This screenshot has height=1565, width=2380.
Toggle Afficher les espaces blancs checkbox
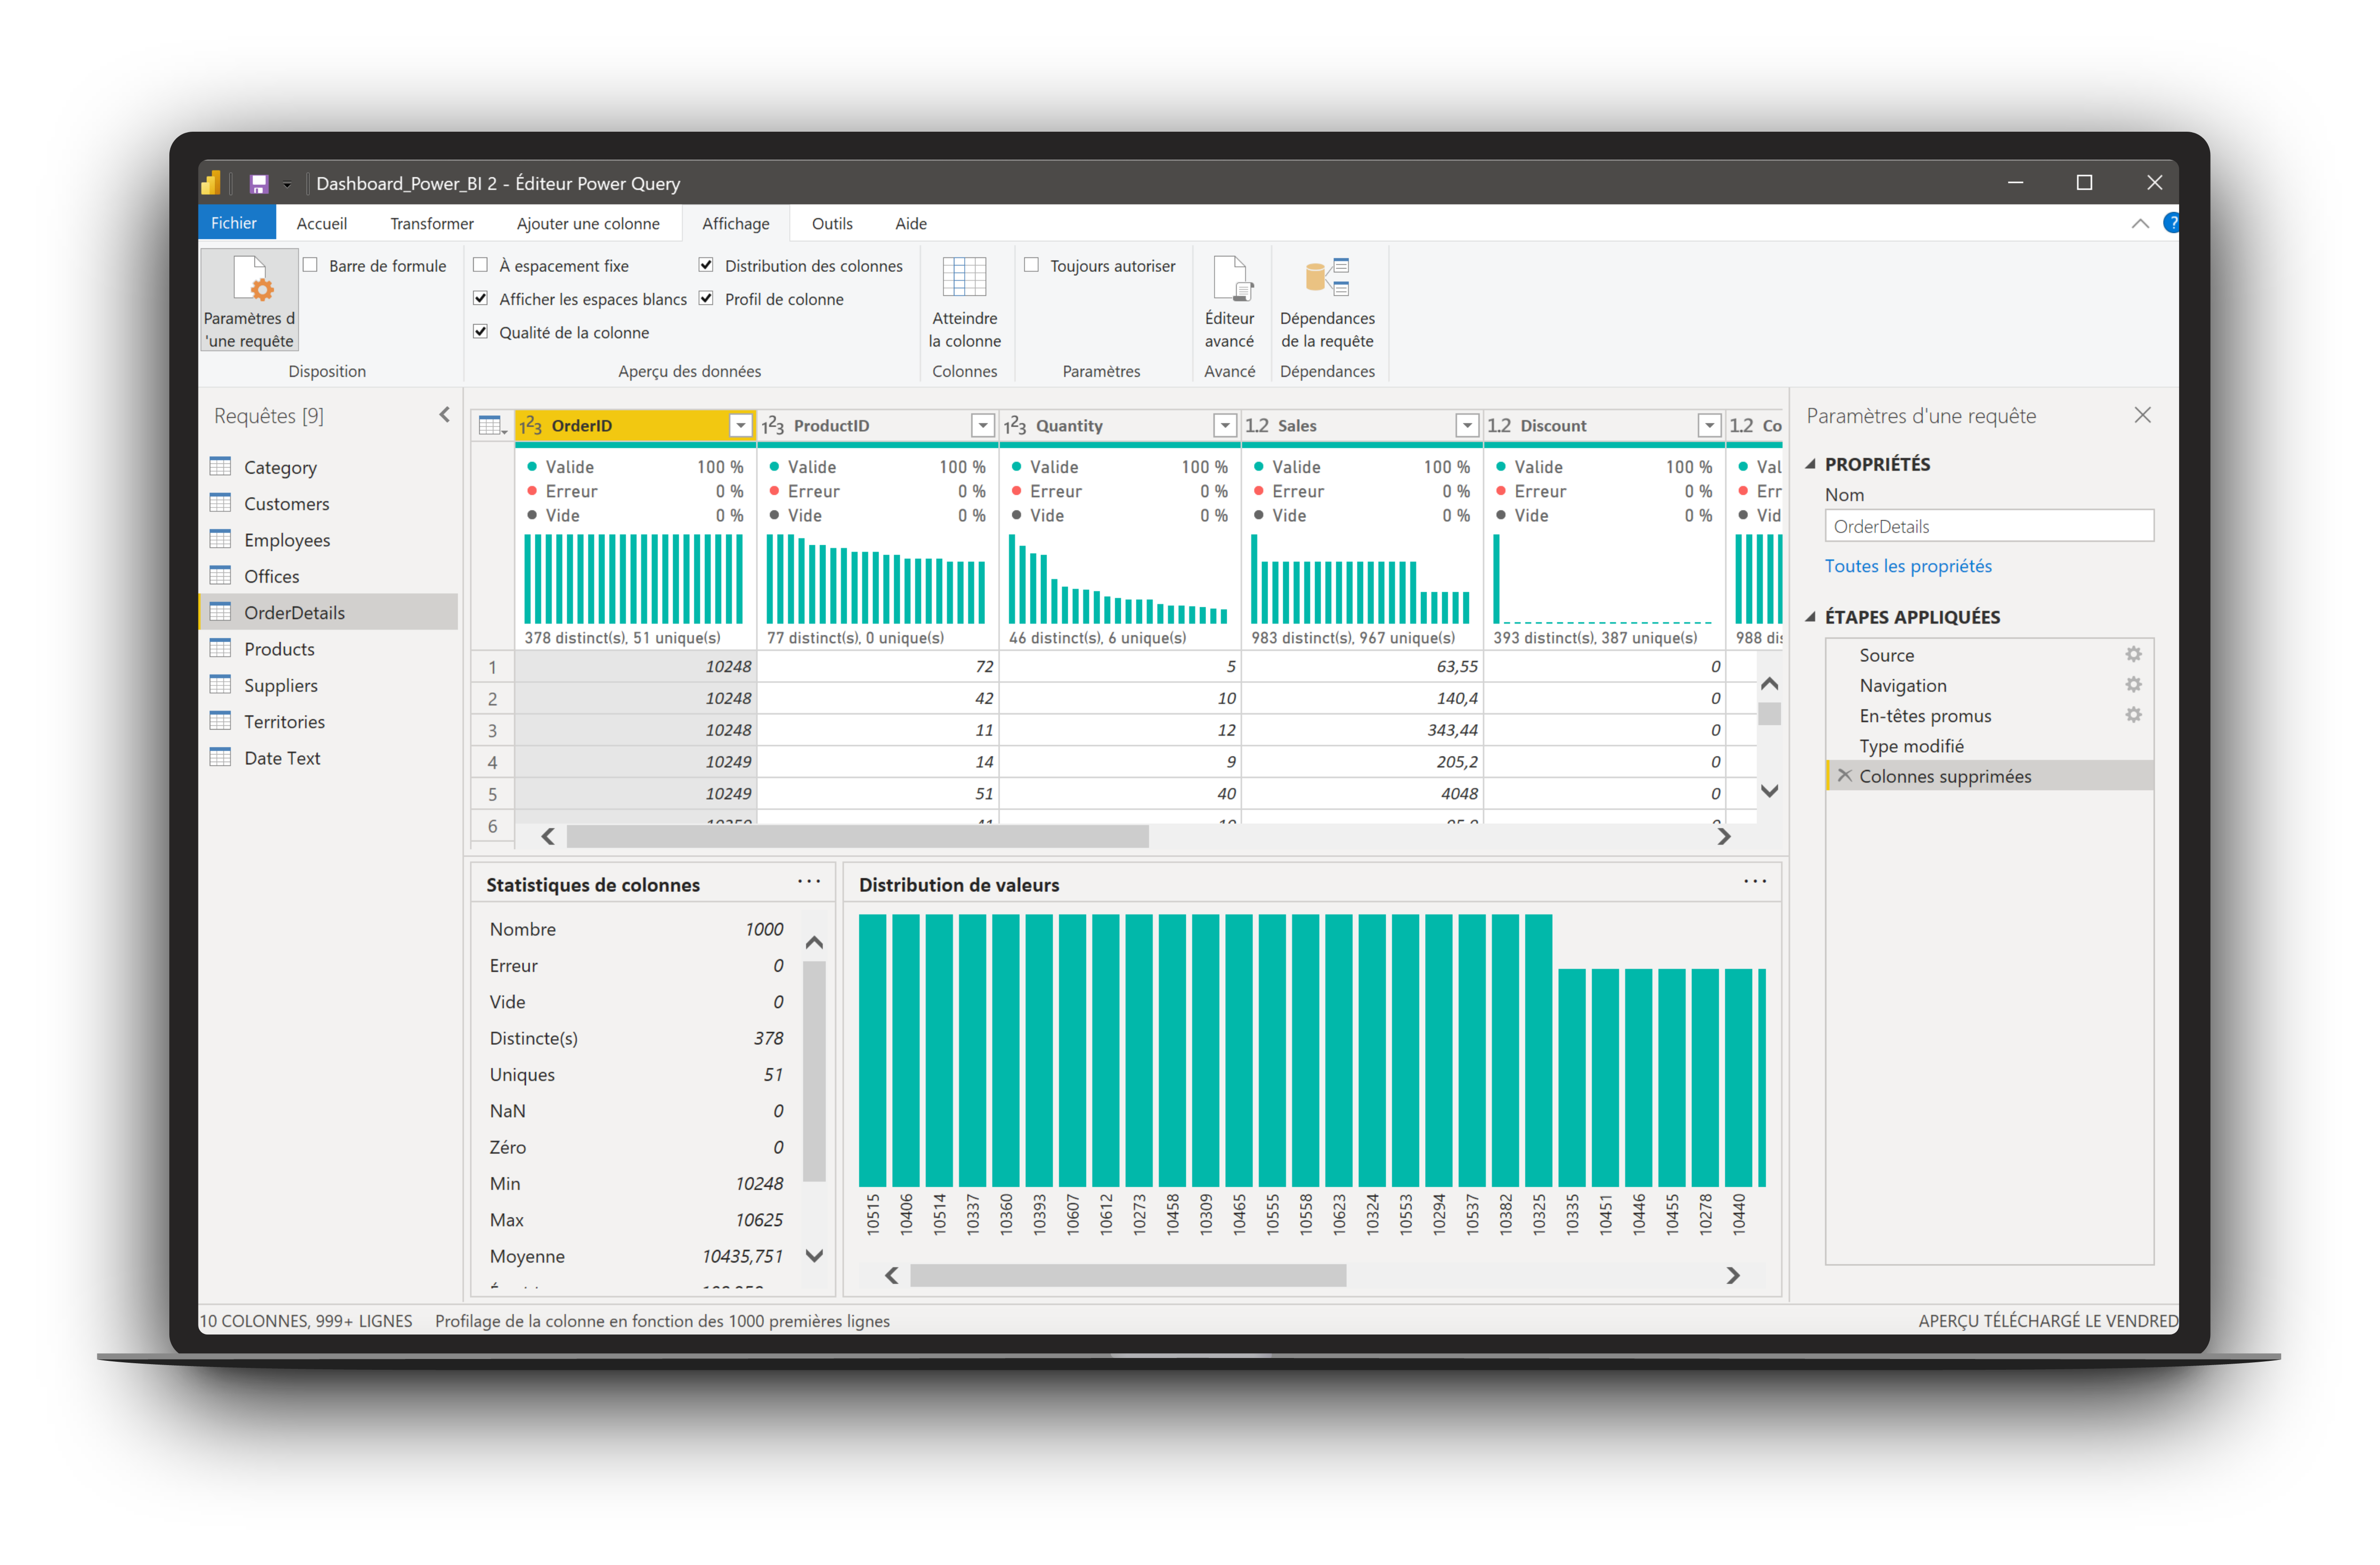481,299
